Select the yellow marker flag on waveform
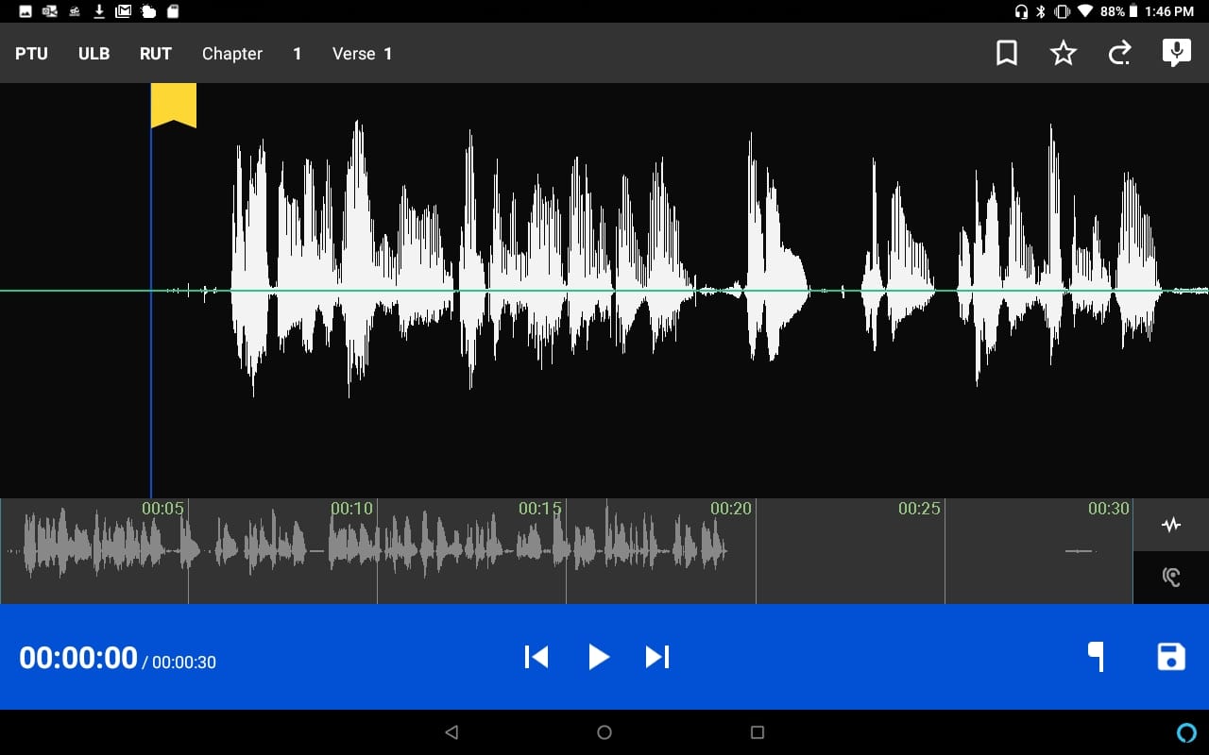This screenshot has height=755, width=1209. coord(174,105)
